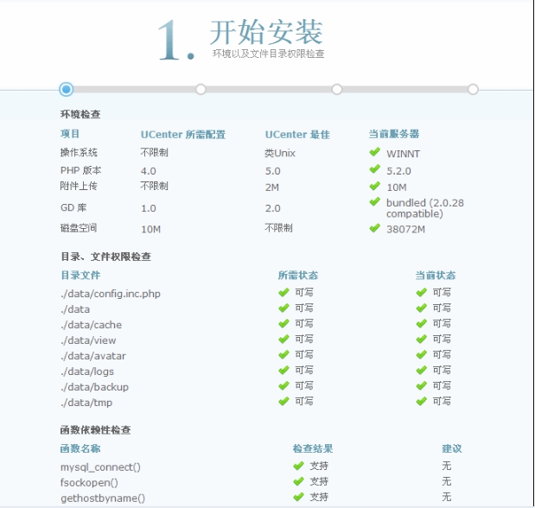Image resolution: width=535 pixels, height=508 pixels.
Task: Click the '建议' column header
Action: (452, 448)
